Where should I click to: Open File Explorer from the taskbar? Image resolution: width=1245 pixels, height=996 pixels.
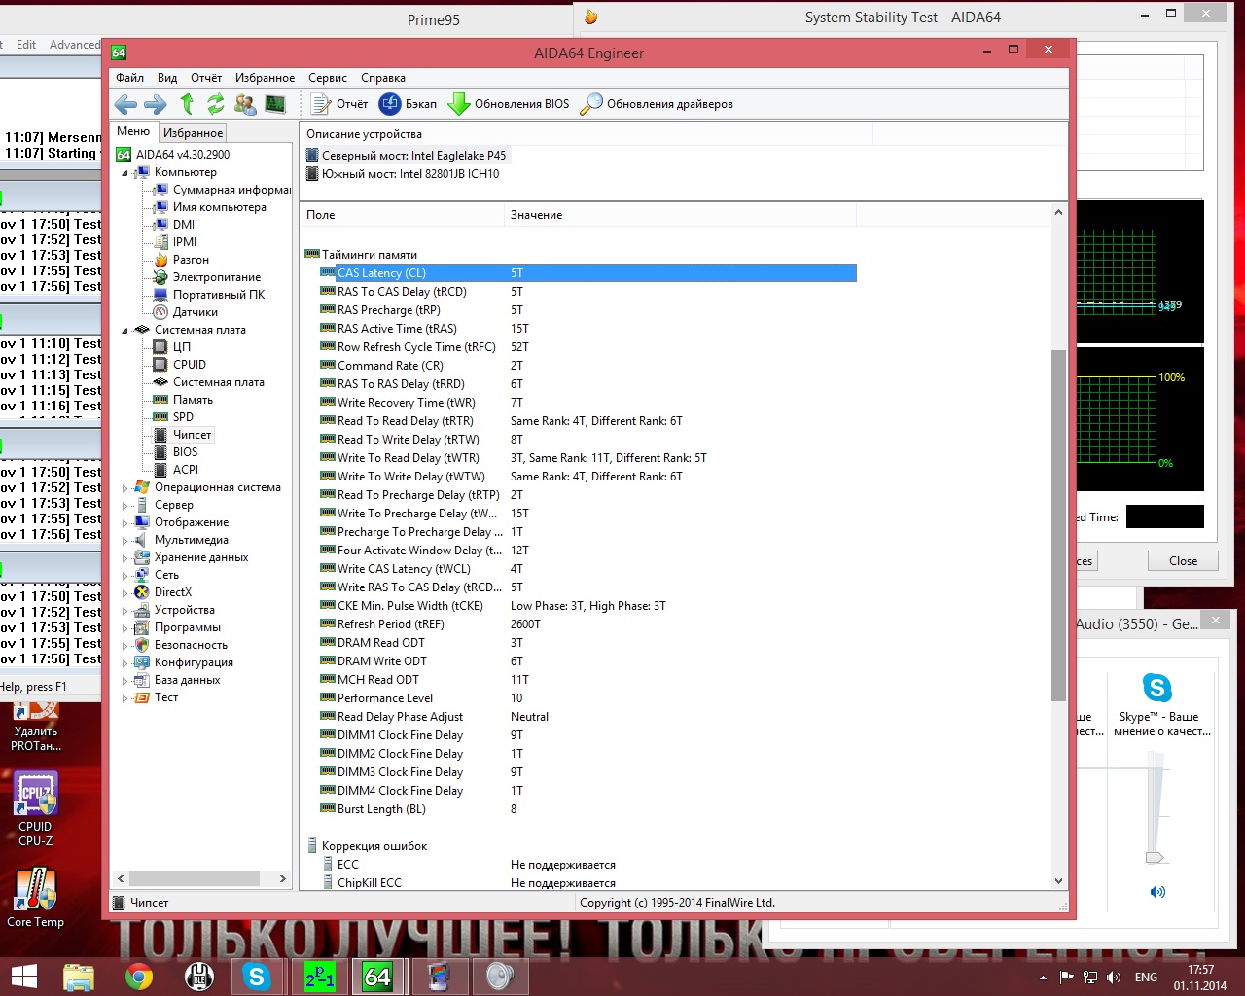tap(79, 977)
